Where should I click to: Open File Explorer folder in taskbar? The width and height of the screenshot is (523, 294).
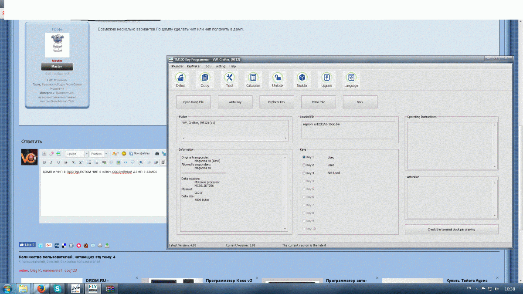tap(23, 288)
